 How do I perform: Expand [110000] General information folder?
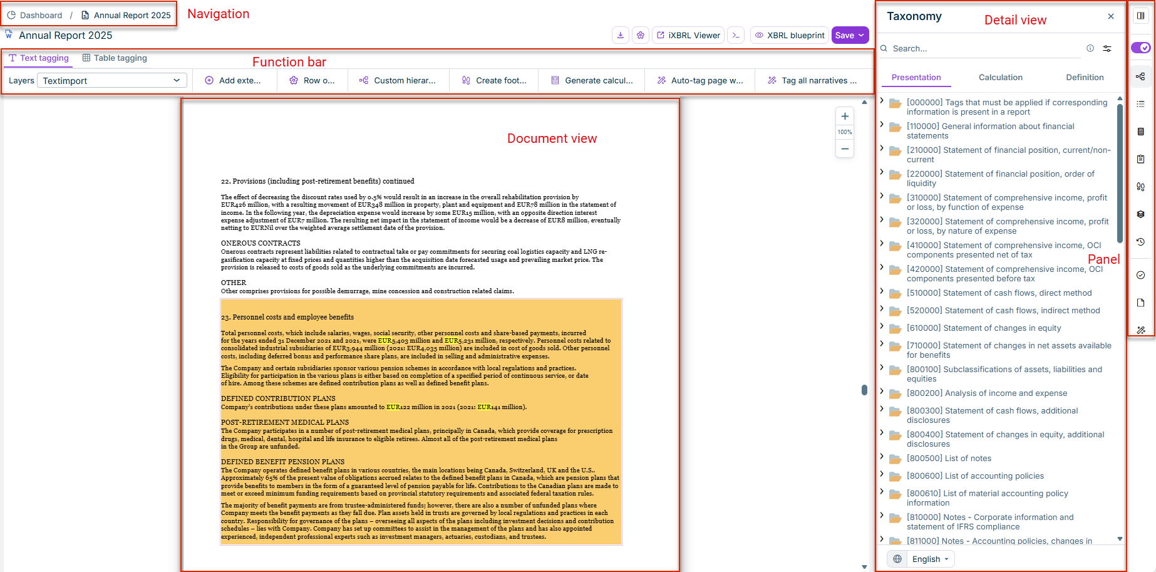point(882,124)
